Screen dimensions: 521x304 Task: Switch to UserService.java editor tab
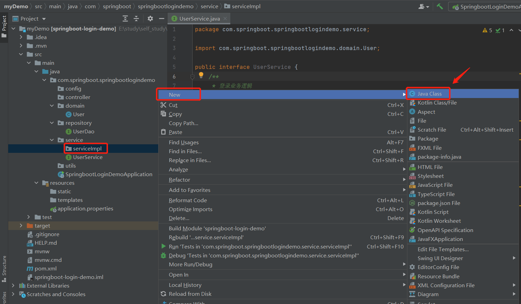tap(199, 19)
